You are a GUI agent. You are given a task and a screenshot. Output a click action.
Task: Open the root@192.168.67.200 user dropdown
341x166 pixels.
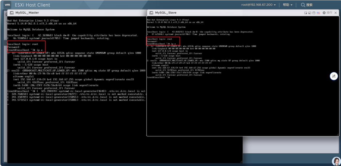(259, 5)
